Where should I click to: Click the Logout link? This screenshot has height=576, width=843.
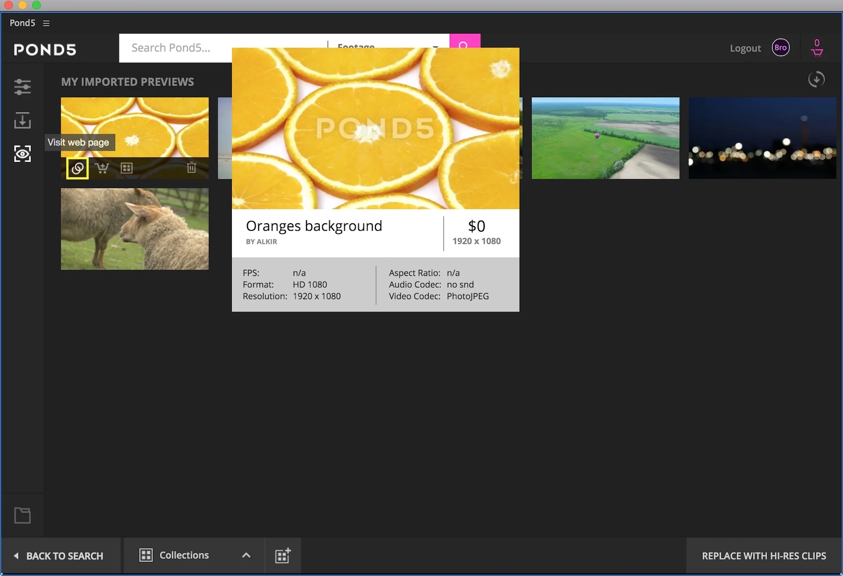[745, 48]
